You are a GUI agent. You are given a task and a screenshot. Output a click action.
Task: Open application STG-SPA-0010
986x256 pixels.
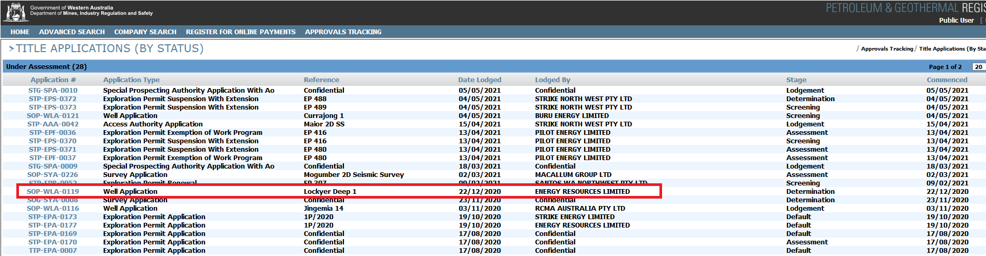53,91
